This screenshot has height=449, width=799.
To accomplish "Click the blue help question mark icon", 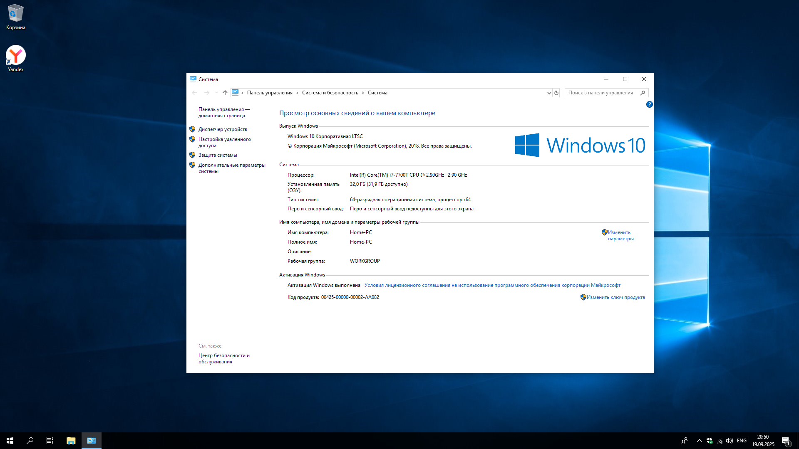I will 649,104.
